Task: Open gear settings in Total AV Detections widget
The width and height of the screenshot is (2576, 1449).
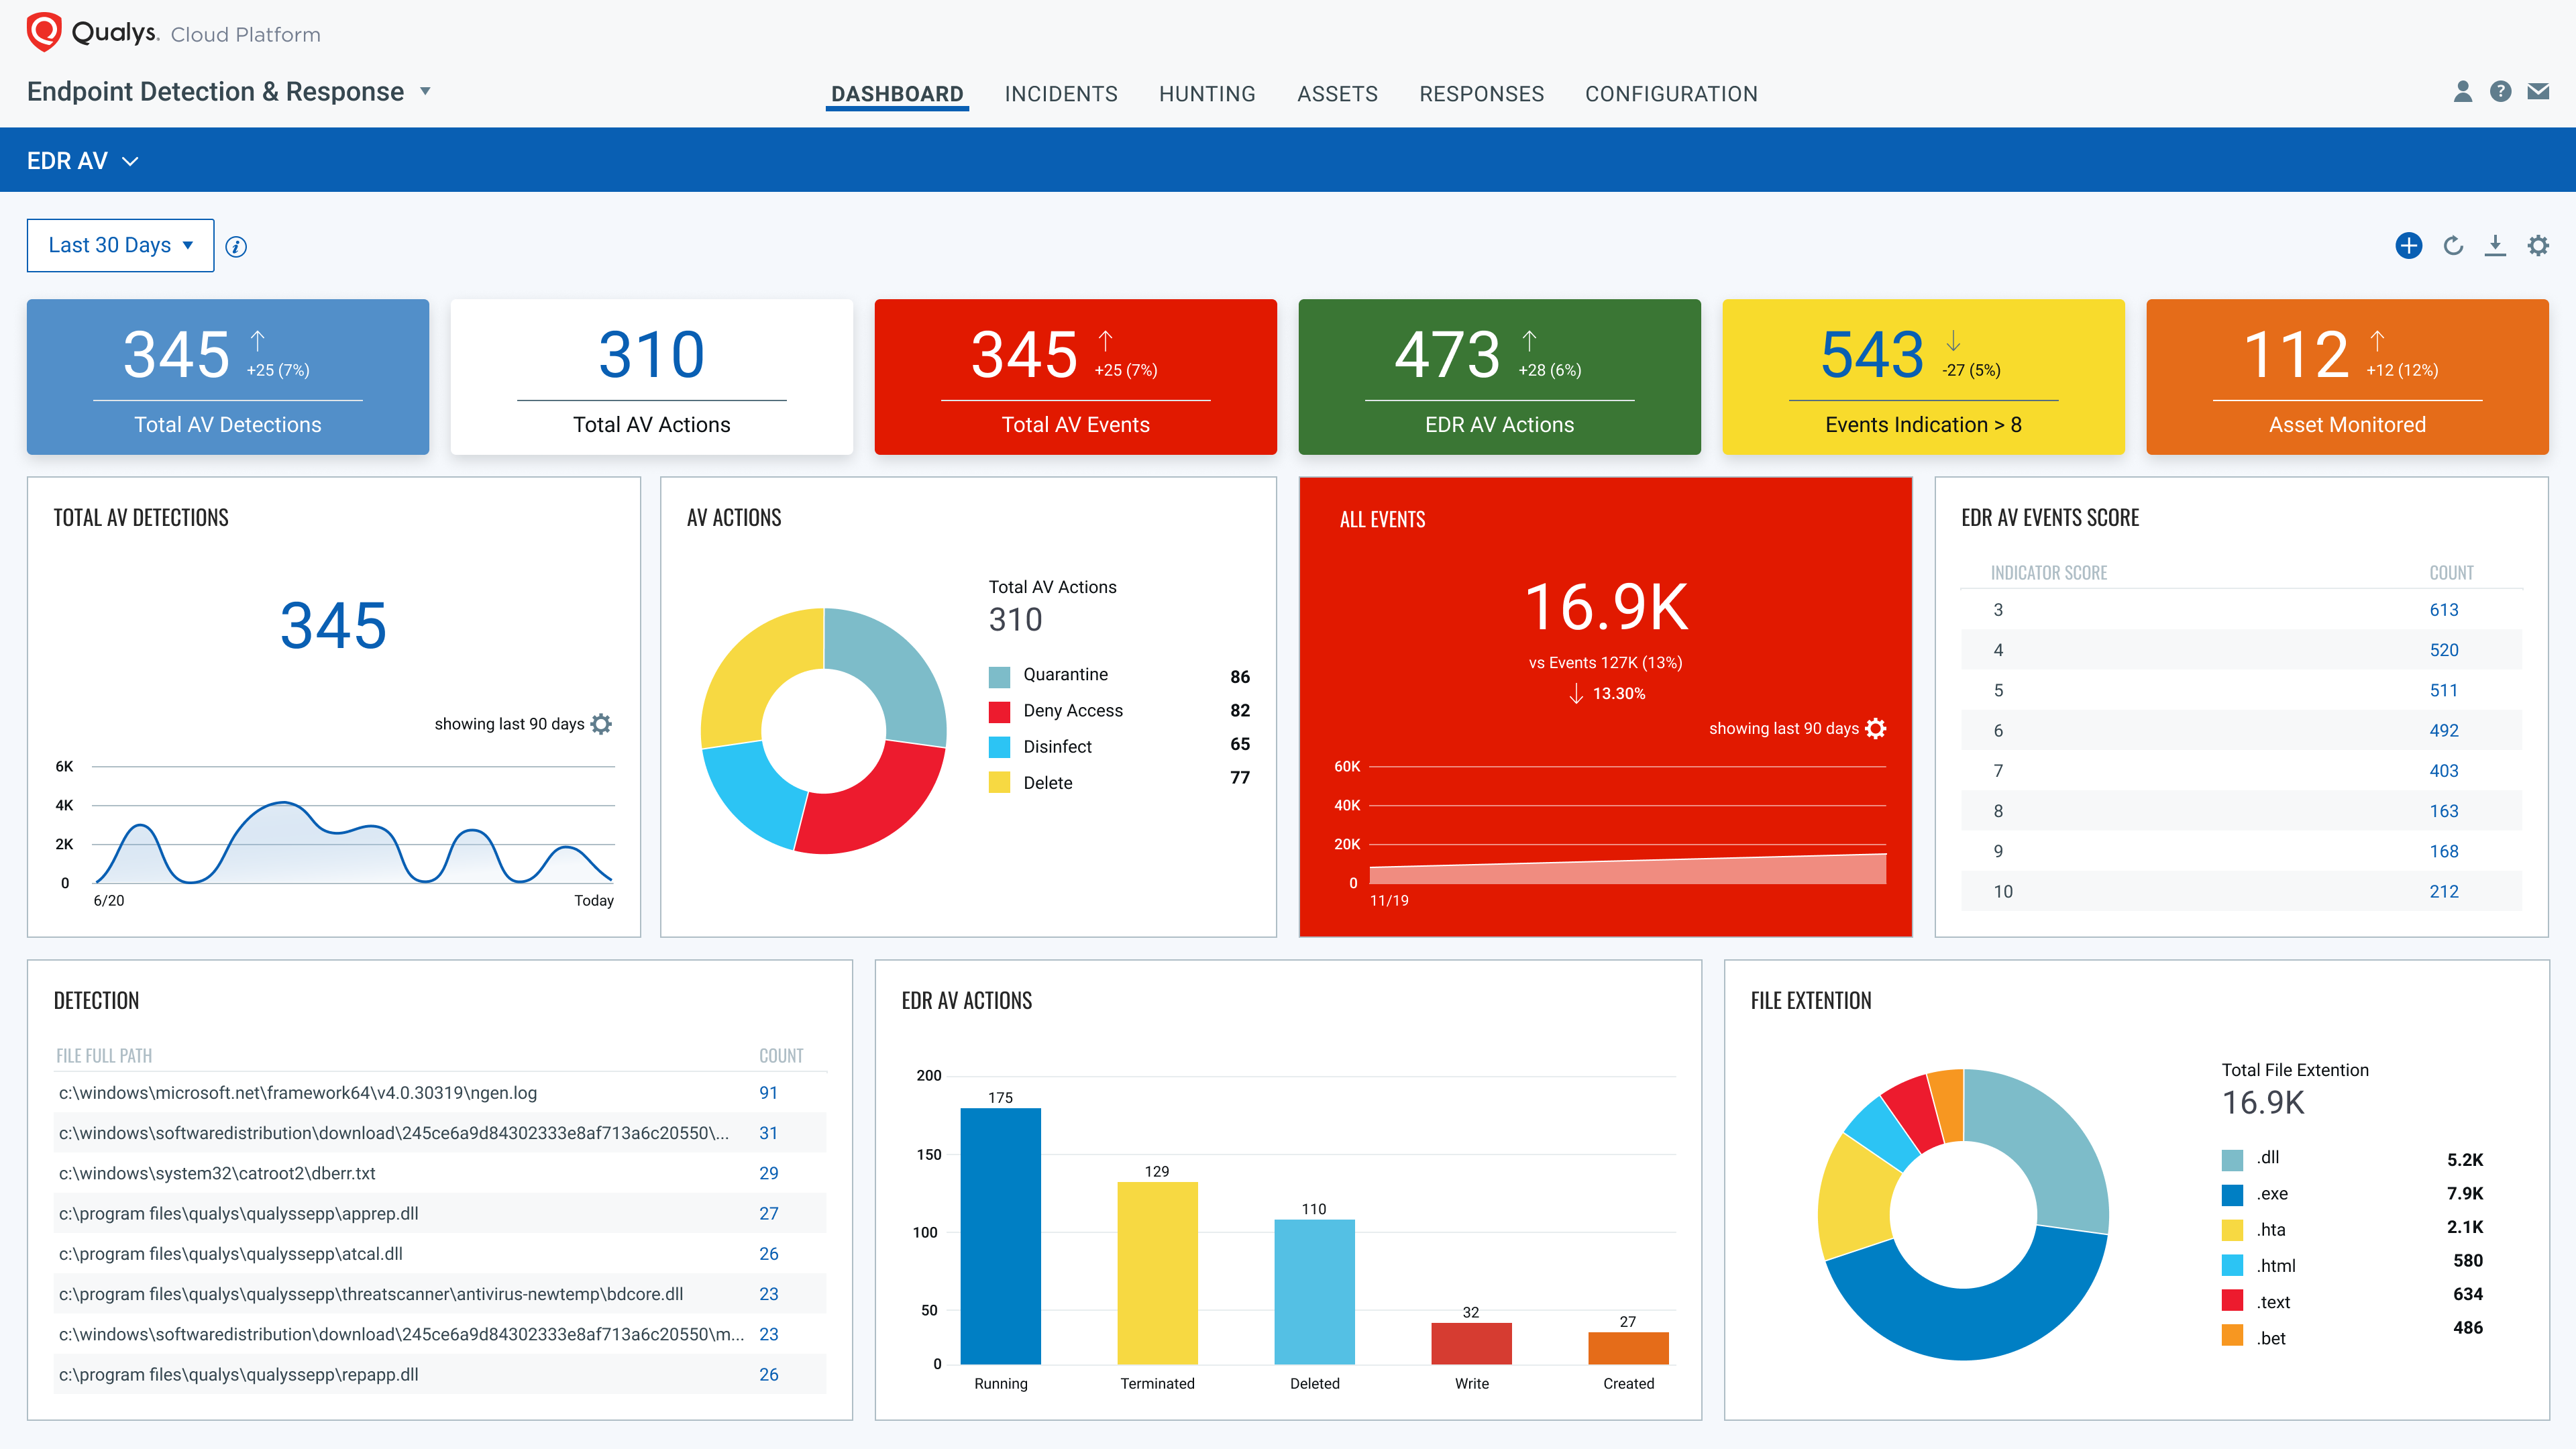Action: coord(601,724)
